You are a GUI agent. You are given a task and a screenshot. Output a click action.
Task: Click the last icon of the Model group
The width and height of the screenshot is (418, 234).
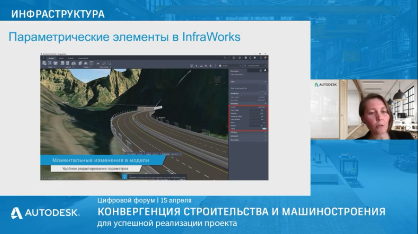(56, 63)
